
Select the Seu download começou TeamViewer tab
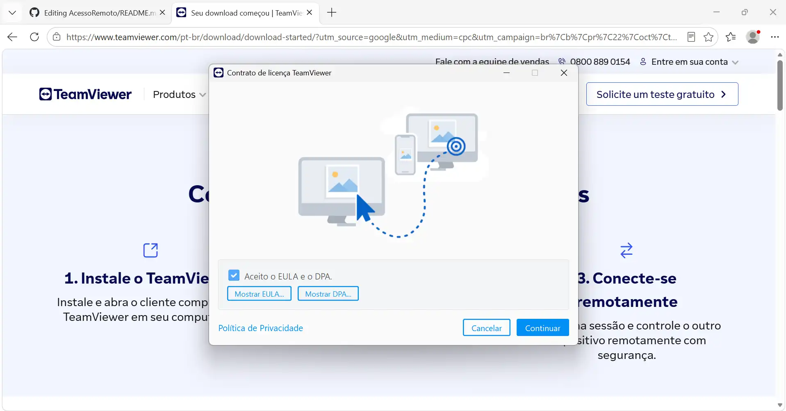click(245, 13)
